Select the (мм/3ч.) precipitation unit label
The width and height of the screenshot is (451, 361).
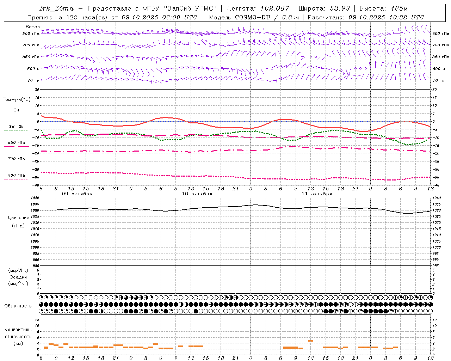point(18,270)
